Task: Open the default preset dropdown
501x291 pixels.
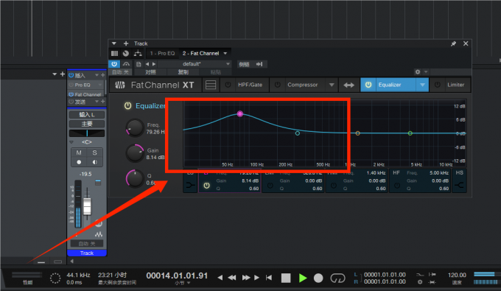Action: (x=195, y=64)
